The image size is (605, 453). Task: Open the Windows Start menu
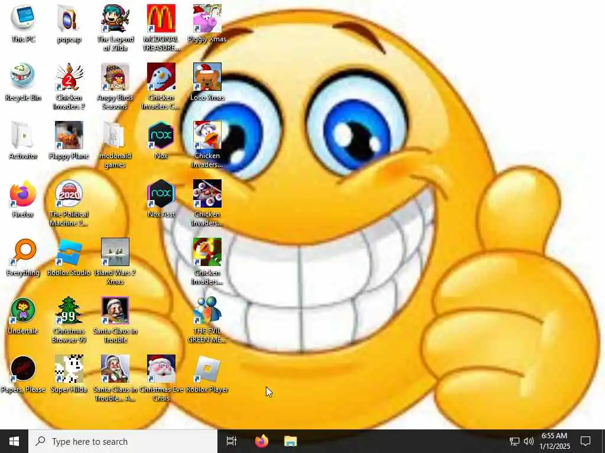[x=14, y=441]
